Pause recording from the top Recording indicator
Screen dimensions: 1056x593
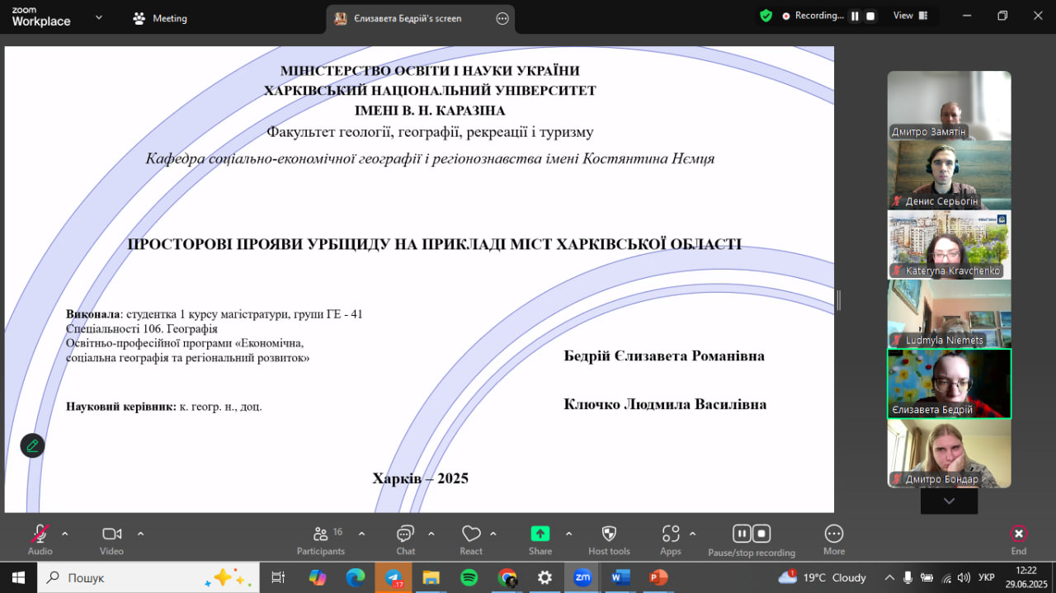(855, 16)
